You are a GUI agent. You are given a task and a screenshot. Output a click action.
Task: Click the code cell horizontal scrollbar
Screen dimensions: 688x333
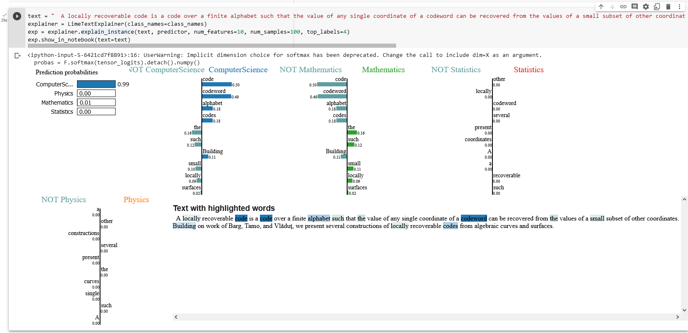pos(212,46)
